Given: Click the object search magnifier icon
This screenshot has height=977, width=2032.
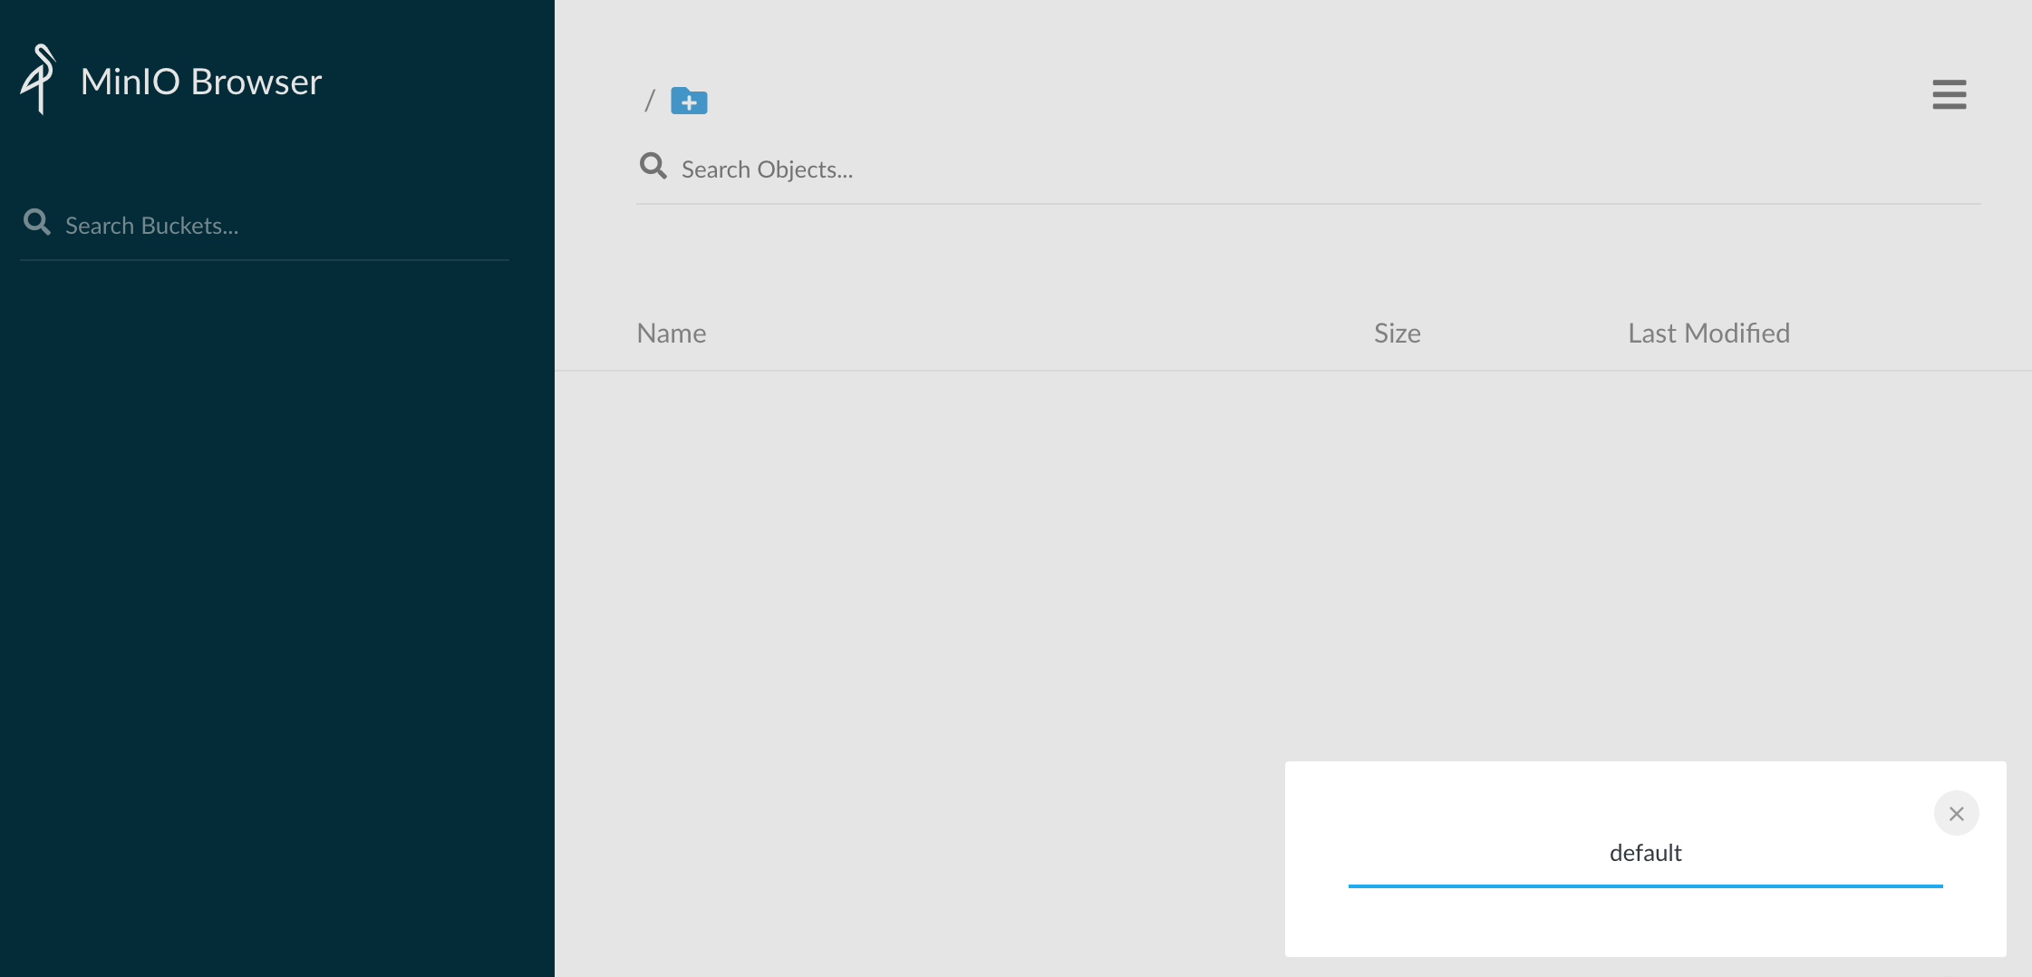Looking at the screenshot, I should (x=653, y=166).
